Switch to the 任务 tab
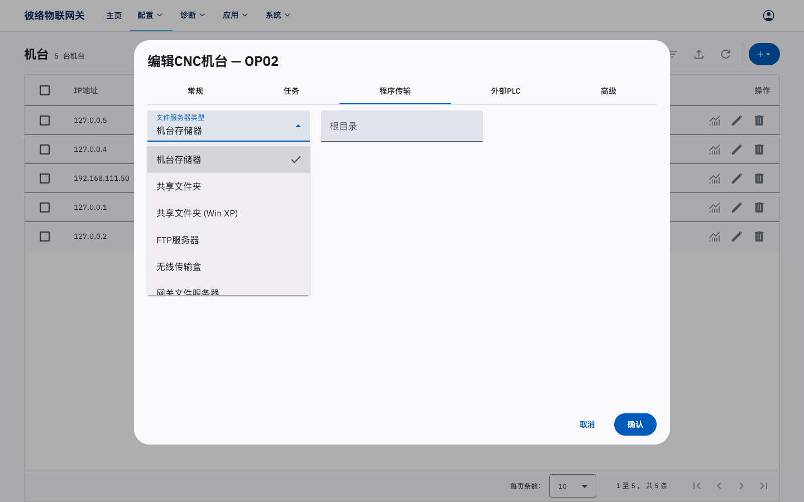 (x=291, y=91)
